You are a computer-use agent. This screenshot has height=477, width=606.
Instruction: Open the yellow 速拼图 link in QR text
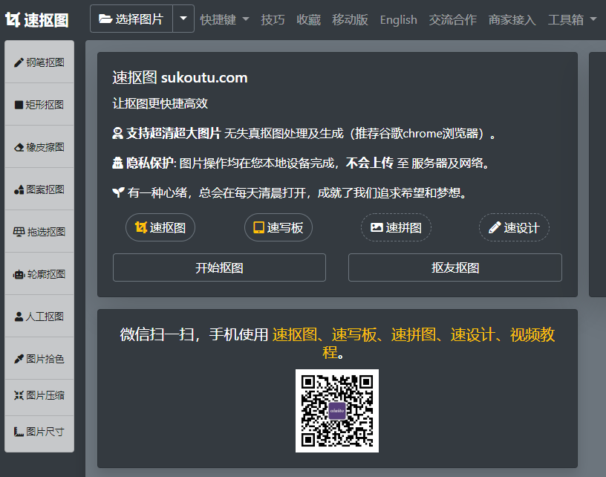pyautogui.click(x=414, y=334)
